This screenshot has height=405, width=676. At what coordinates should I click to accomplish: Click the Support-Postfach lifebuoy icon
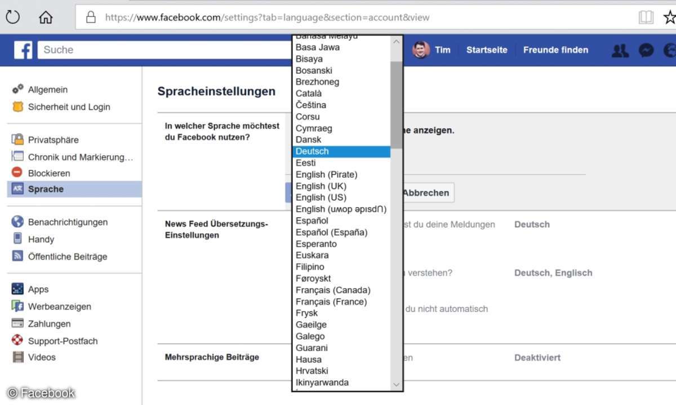17,340
